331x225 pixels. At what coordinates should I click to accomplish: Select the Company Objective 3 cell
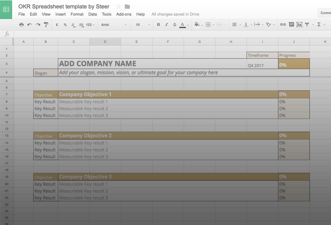click(168, 177)
